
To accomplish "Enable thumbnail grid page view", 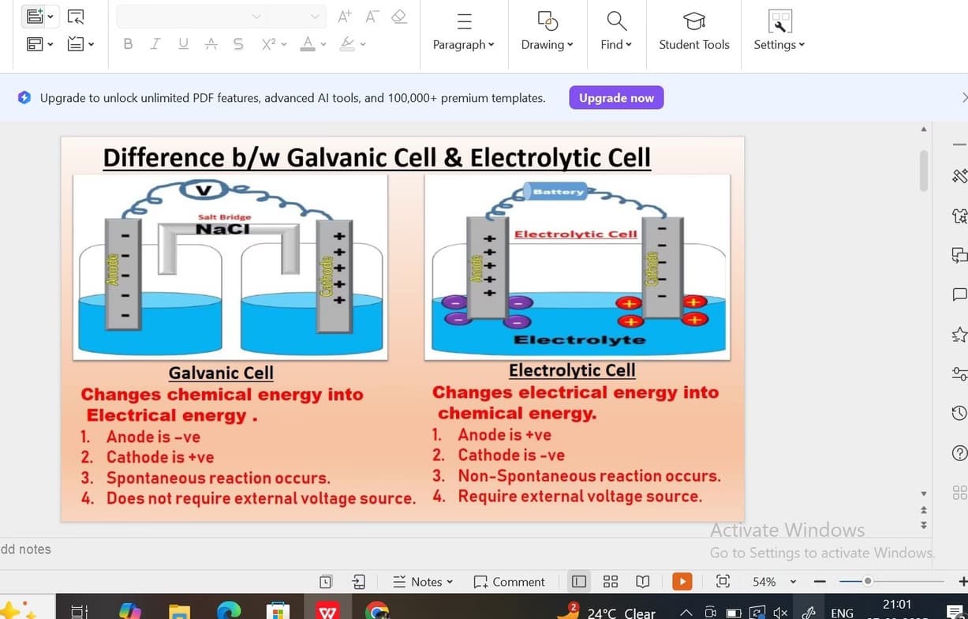I will pos(611,582).
